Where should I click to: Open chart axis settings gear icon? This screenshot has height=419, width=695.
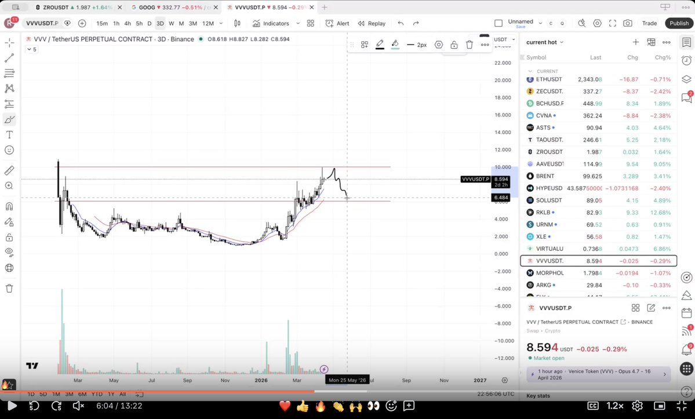[x=504, y=380]
